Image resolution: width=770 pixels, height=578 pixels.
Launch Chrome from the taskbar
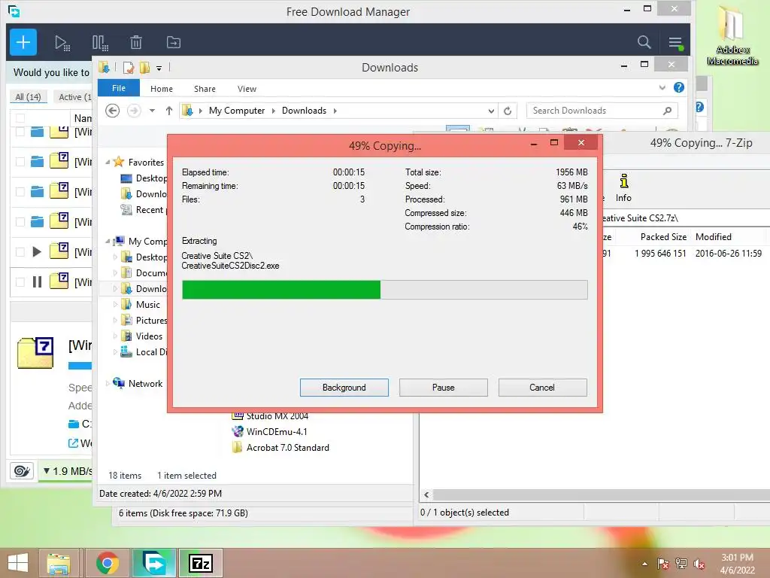point(107,563)
